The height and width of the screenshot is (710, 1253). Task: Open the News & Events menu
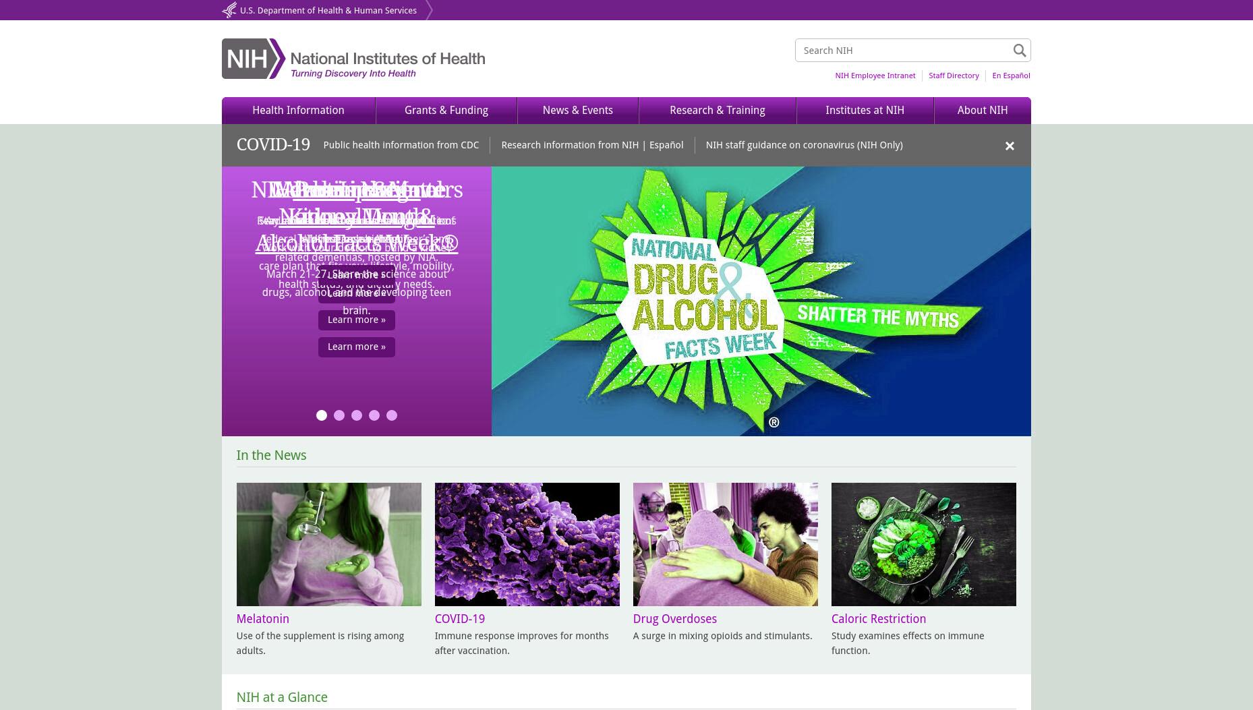point(578,111)
